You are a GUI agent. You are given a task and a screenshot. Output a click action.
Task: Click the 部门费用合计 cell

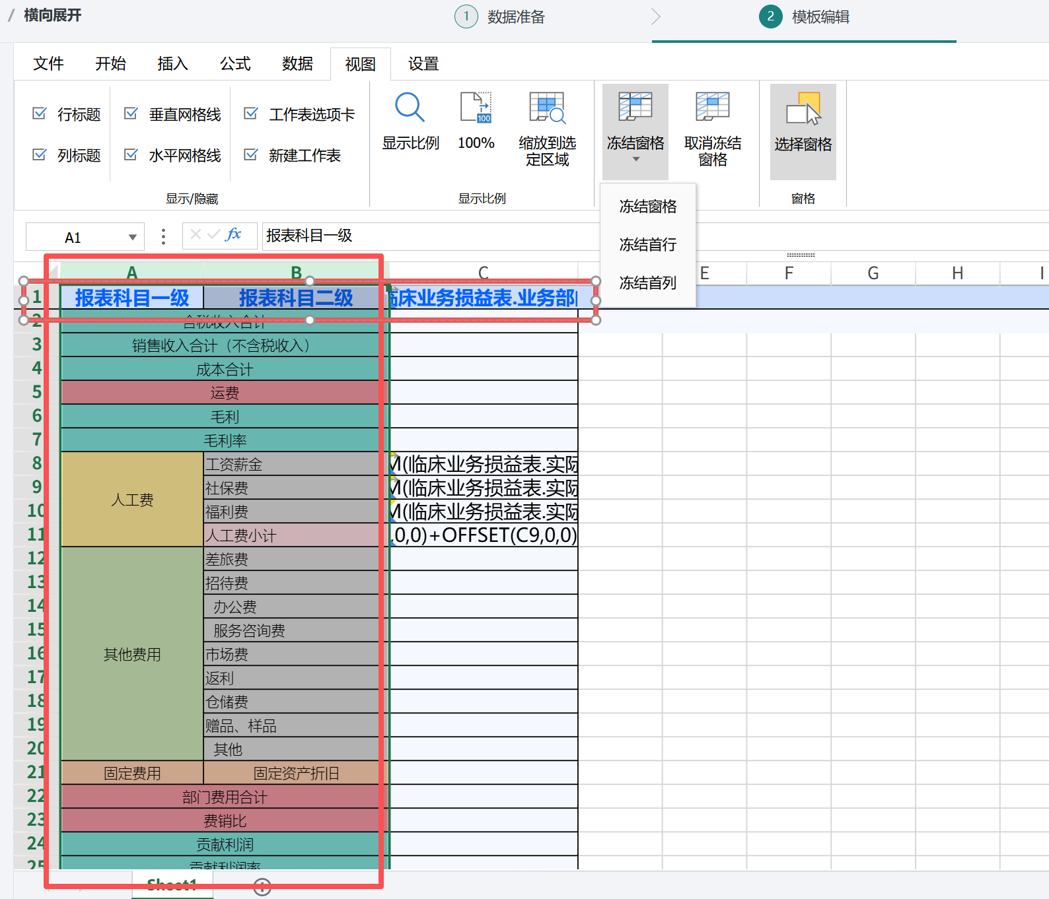click(x=224, y=797)
